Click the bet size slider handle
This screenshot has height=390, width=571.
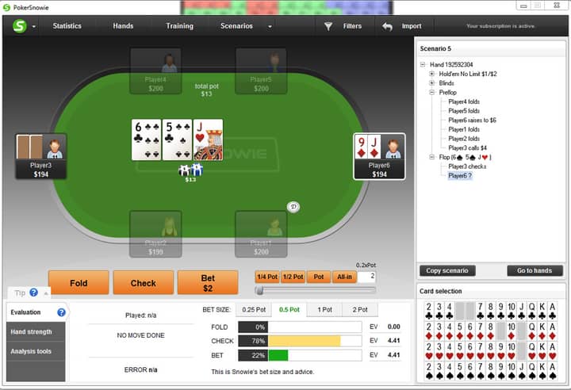259,290
